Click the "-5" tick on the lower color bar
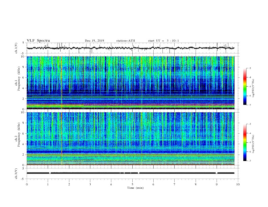Image resolution: width=268 pixels, height=207 pixels. click(249, 142)
